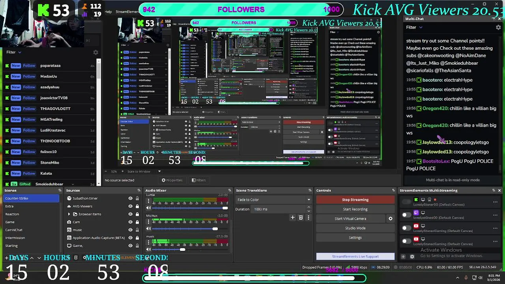Expand the browser items group
Screen dimensions: 505x284
point(69,214)
